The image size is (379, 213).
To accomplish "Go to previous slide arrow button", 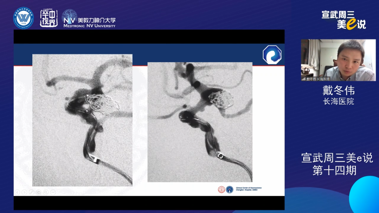I will (18, 192).
